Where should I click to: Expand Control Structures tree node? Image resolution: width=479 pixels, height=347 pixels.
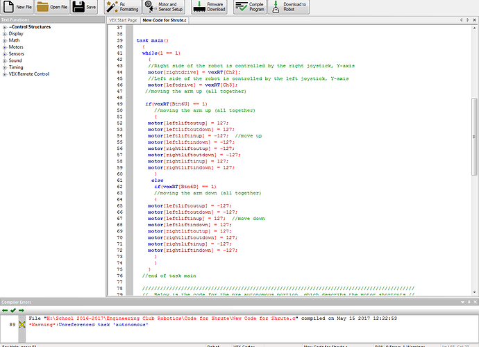point(5,27)
